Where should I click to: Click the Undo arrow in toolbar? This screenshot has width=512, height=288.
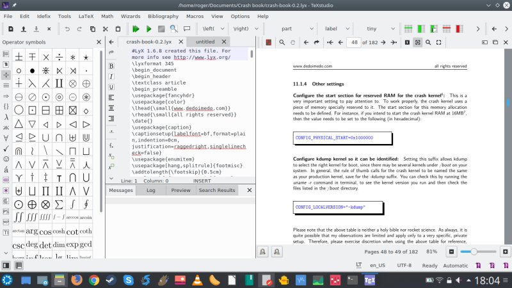pyautogui.click(x=67, y=29)
